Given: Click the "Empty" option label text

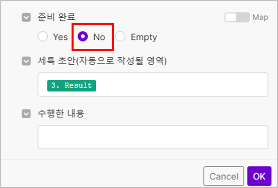Looking at the screenshot, I should coord(143,37).
